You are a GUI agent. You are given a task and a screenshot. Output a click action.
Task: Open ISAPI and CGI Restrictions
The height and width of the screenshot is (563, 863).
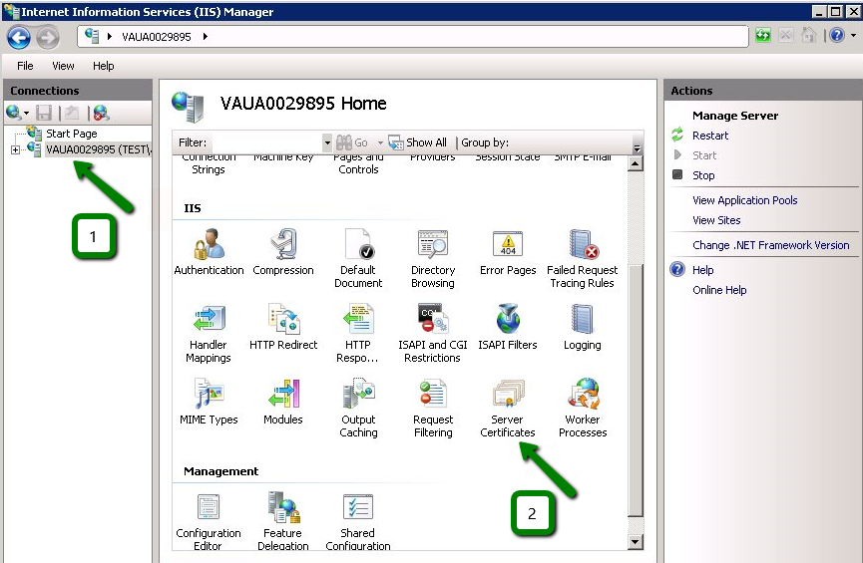click(433, 333)
